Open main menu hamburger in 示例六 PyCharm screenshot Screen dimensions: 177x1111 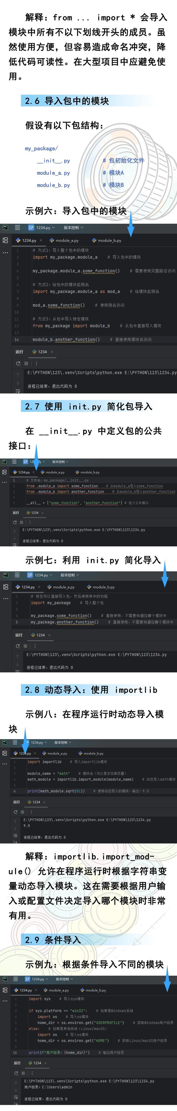tap(18, 227)
